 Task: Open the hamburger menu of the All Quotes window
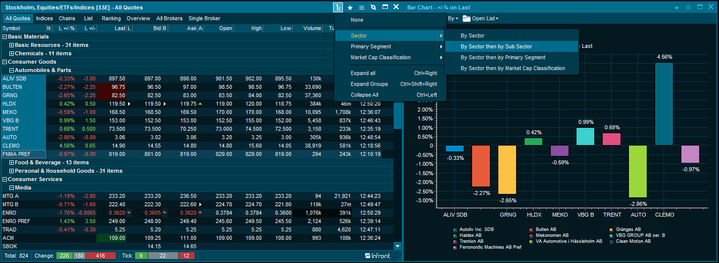point(362,7)
